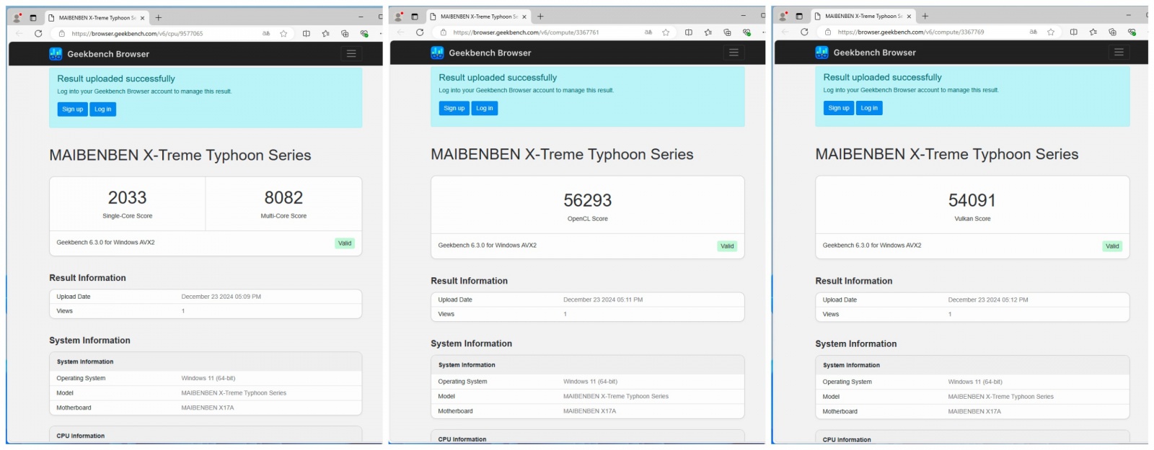Click the profile icon in the left window

tap(17, 18)
